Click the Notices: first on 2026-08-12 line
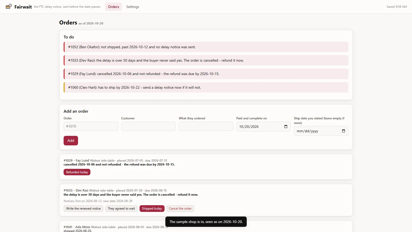Screen dimensions: 412x232 point(98,201)
